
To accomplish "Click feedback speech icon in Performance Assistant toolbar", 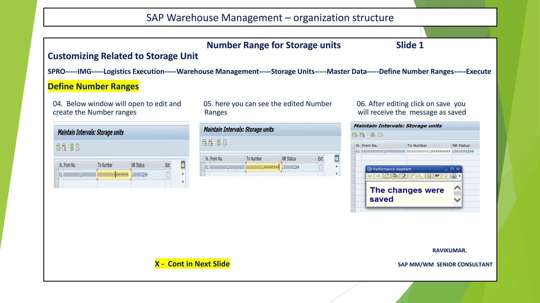I will click(446, 176).
